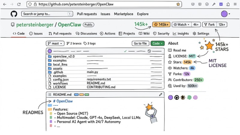Expand the green Code dropdown
The width and height of the screenshot is (240, 135).
pyautogui.click(x=157, y=43)
